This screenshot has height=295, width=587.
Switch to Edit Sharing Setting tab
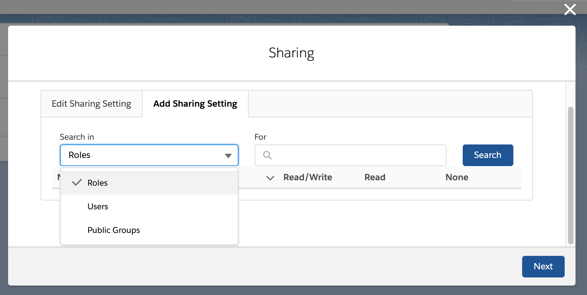pos(92,104)
